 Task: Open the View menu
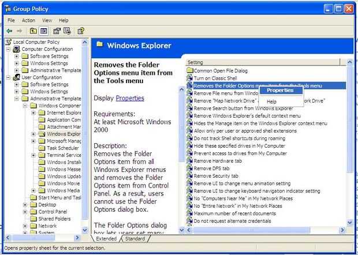(47, 21)
